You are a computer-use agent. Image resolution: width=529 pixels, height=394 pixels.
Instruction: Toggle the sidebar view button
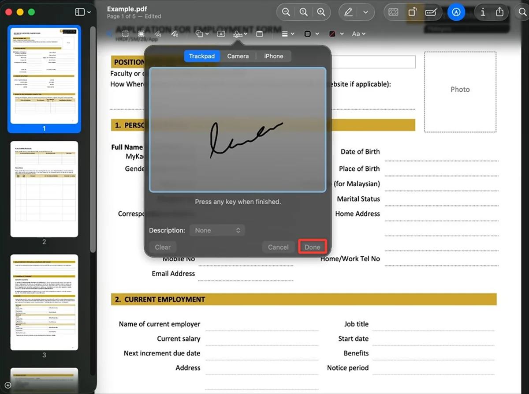(80, 12)
